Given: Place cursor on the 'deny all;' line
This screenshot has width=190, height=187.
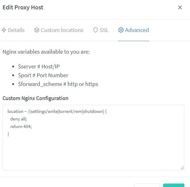Looking at the screenshot, I should pyautogui.click(x=18, y=119).
